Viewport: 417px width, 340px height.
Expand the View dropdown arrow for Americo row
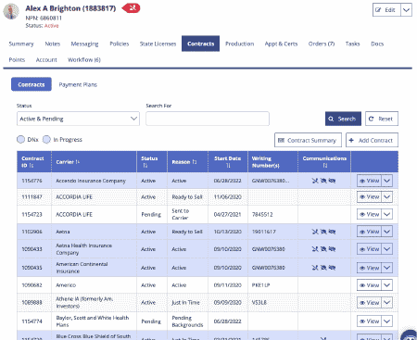point(387,285)
